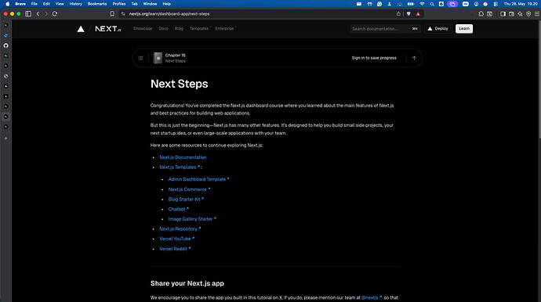This screenshot has width=541, height=302.
Task: Click the date and time in menu bar
Action: (521, 4)
